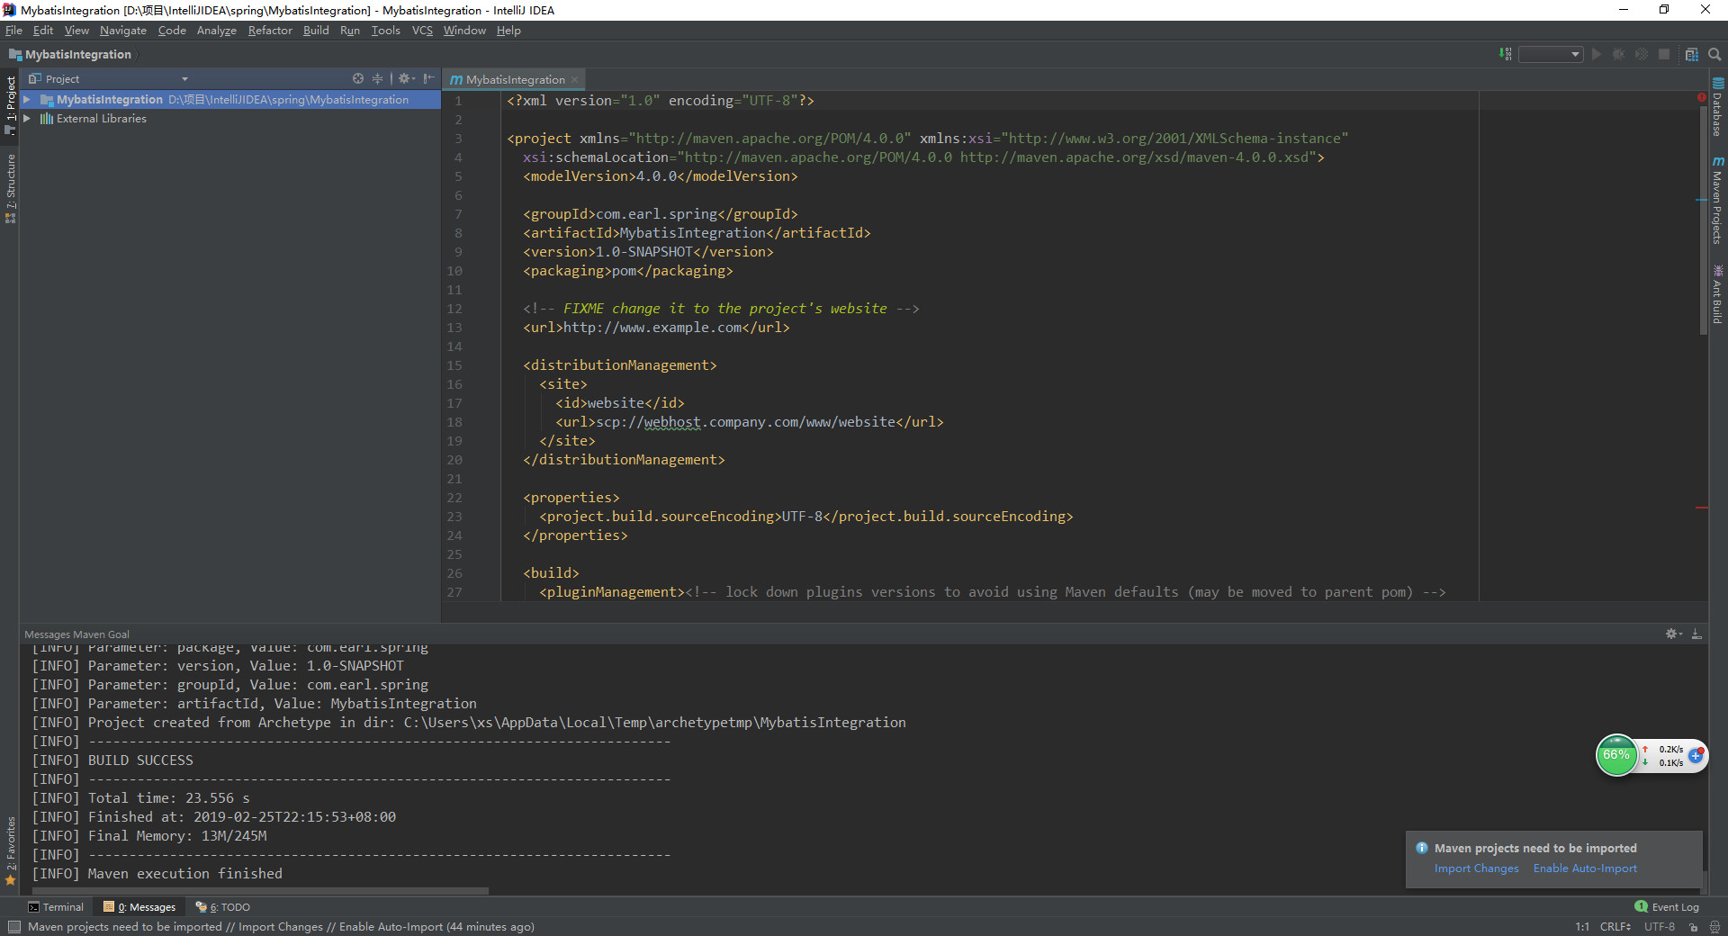
Task: Expand the MybatisIntegration project tree node
Action: 27,99
